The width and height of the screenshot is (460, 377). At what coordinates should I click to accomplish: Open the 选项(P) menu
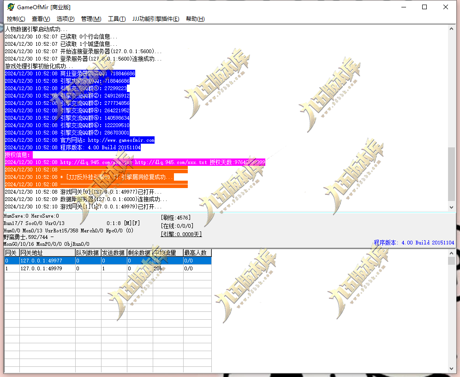(66, 19)
